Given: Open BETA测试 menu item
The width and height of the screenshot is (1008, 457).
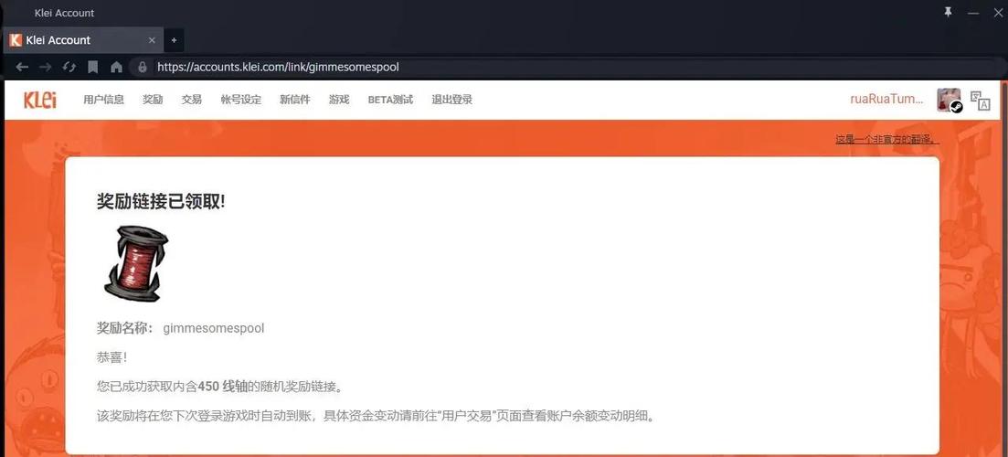Looking at the screenshot, I should point(390,100).
